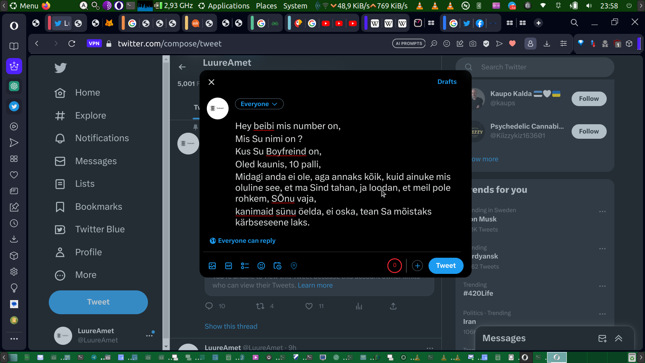The width and height of the screenshot is (645, 363).
Task: Click the sidebar Tweet button
Action: coord(98,302)
